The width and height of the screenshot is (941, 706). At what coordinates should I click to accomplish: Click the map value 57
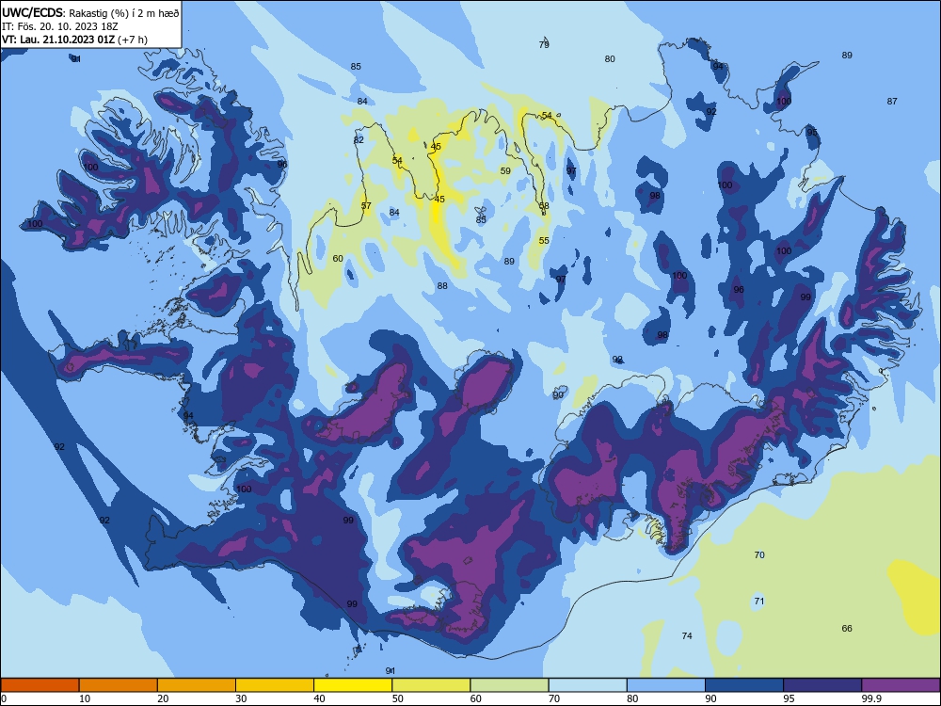click(366, 206)
